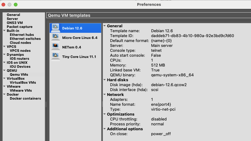This screenshot has width=251, height=141.
Task: Click the Memory value 512 MB
Action: pos(158,65)
